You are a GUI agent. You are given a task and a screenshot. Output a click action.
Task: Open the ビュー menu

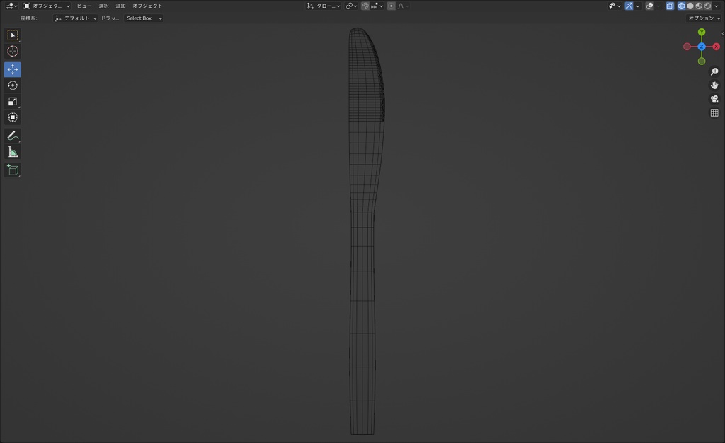[x=84, y=6]
